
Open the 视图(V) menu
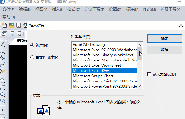click(41, 10)
